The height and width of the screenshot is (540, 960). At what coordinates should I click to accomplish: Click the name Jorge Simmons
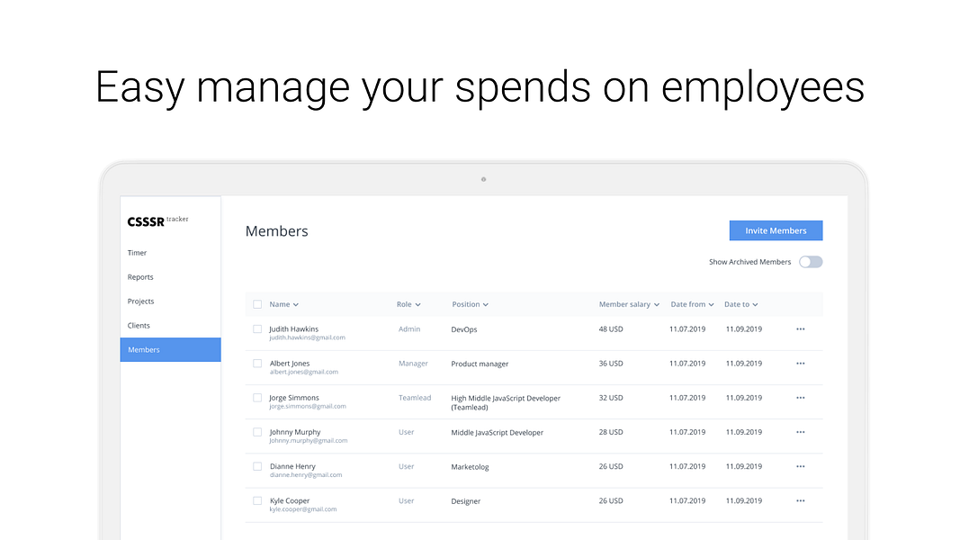[294, 397]
